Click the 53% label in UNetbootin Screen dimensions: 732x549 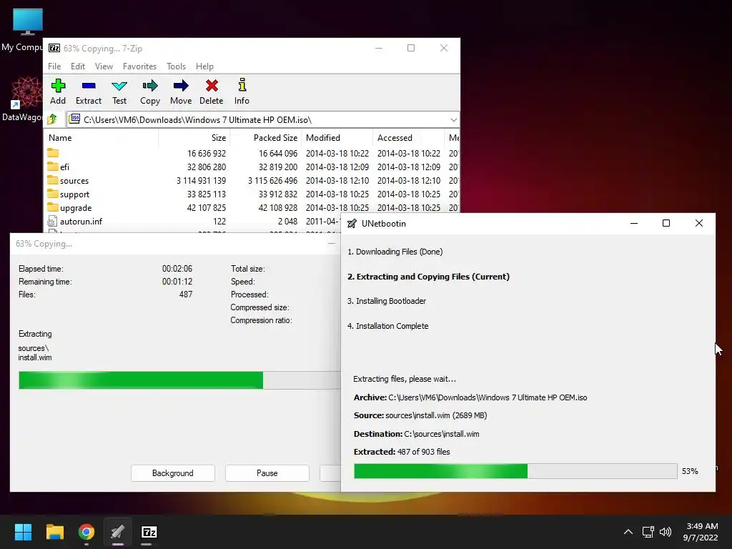690,471
